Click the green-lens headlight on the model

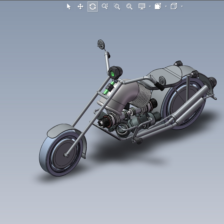115,73
